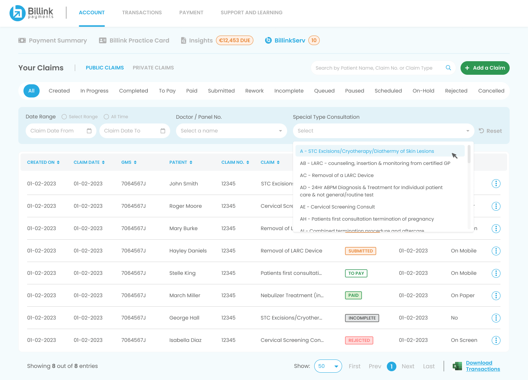Click the Reset filters icon
Viewport: 528px width, 380px height.
point(481,131)
